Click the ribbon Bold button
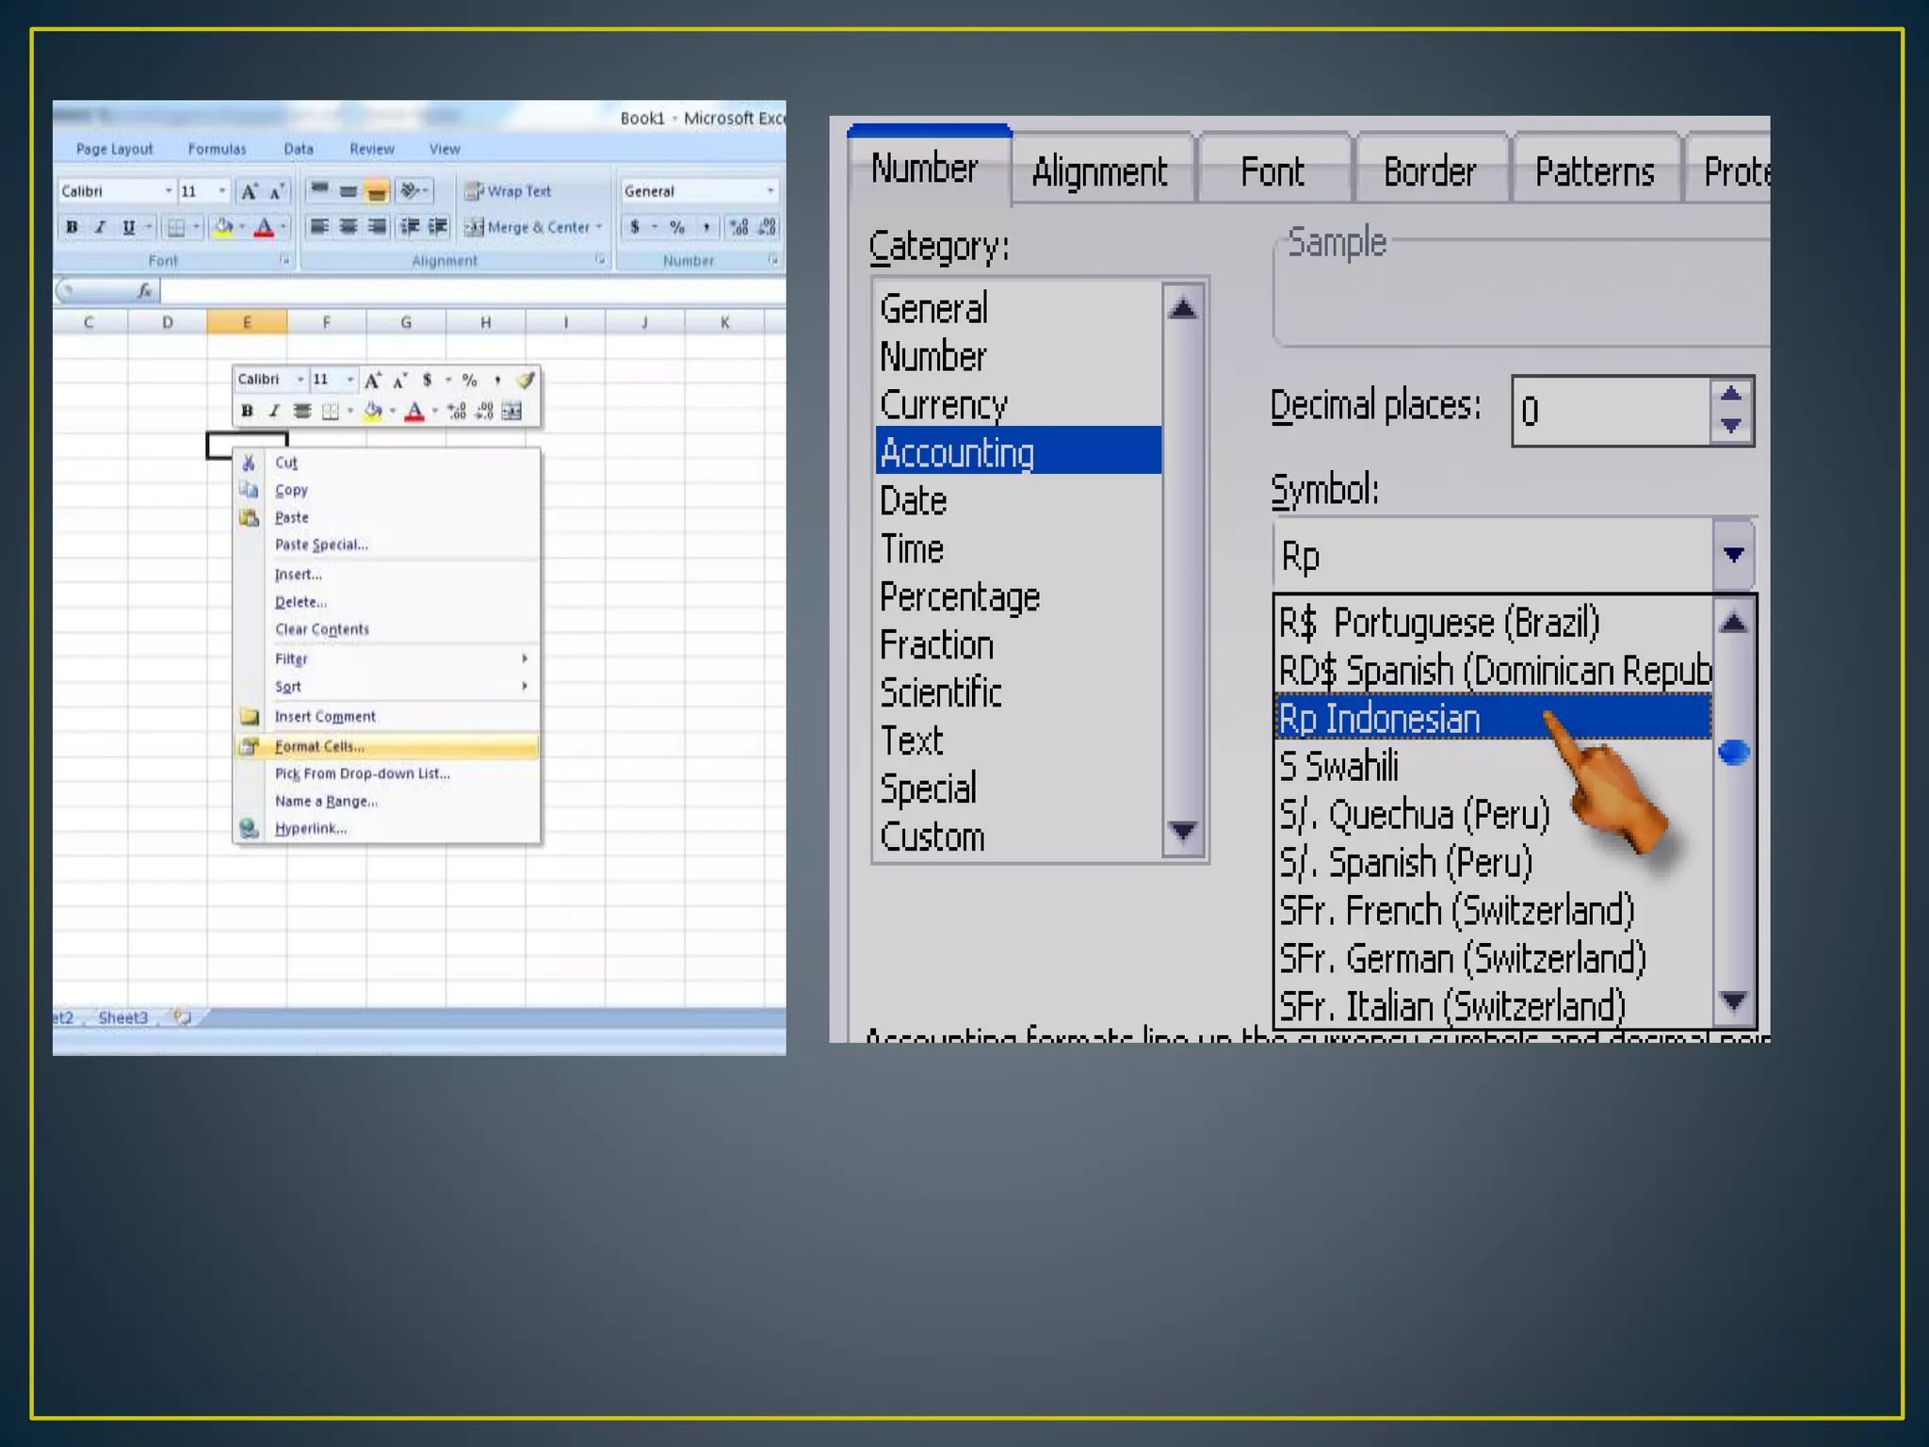The width and height of the screenshot is (1929, 1447). (72, 227)
